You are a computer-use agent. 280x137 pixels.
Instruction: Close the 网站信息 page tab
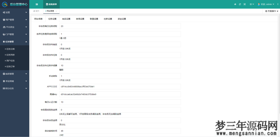(56, 11)
